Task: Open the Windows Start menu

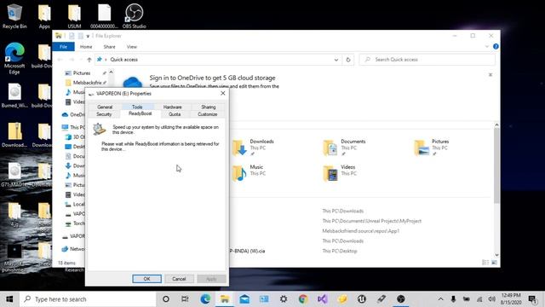Action: click(x=9, y=299)
